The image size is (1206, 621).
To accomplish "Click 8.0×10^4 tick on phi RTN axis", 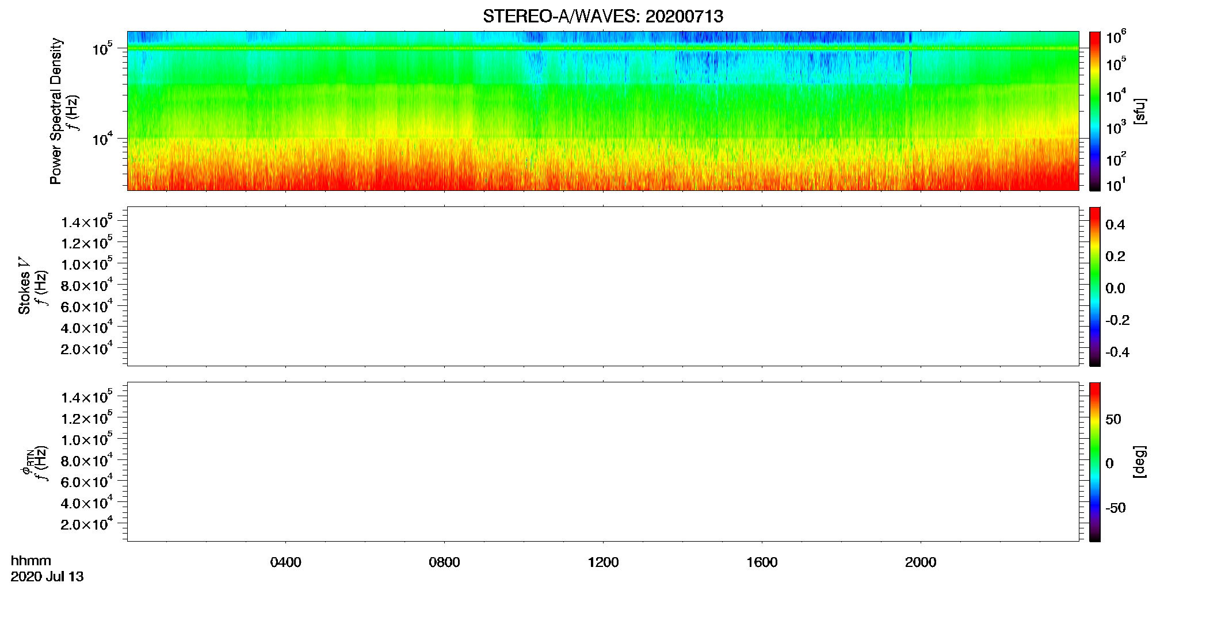I will coord(87,460).
